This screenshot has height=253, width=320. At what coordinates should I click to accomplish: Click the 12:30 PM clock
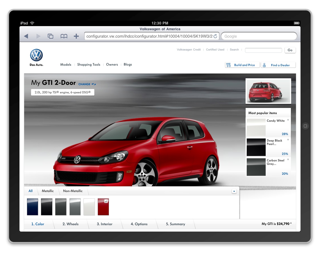click(160, 23)
